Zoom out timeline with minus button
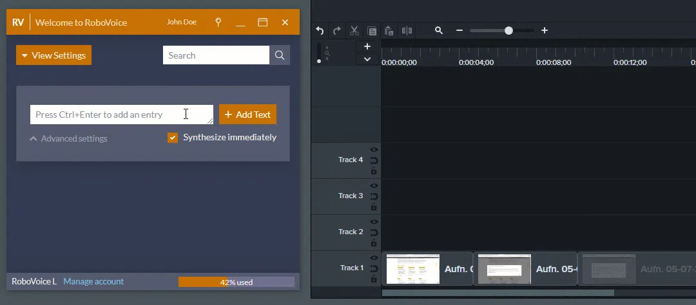Image resolution: width=696 pixels, height=305 pixels. [x=459, y=30]
